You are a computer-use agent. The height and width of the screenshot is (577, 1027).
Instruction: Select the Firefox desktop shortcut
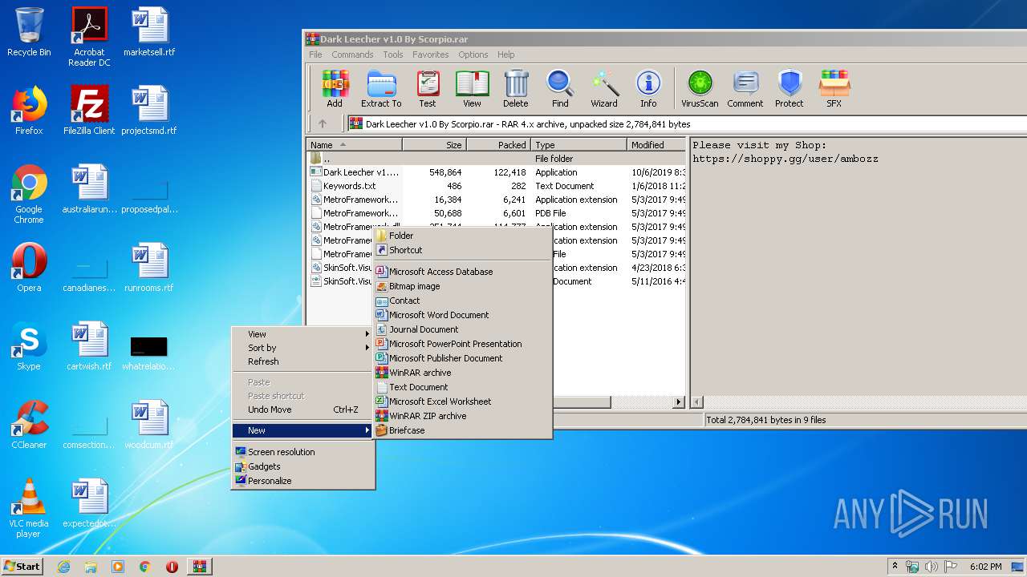click(x=29, y=111)
